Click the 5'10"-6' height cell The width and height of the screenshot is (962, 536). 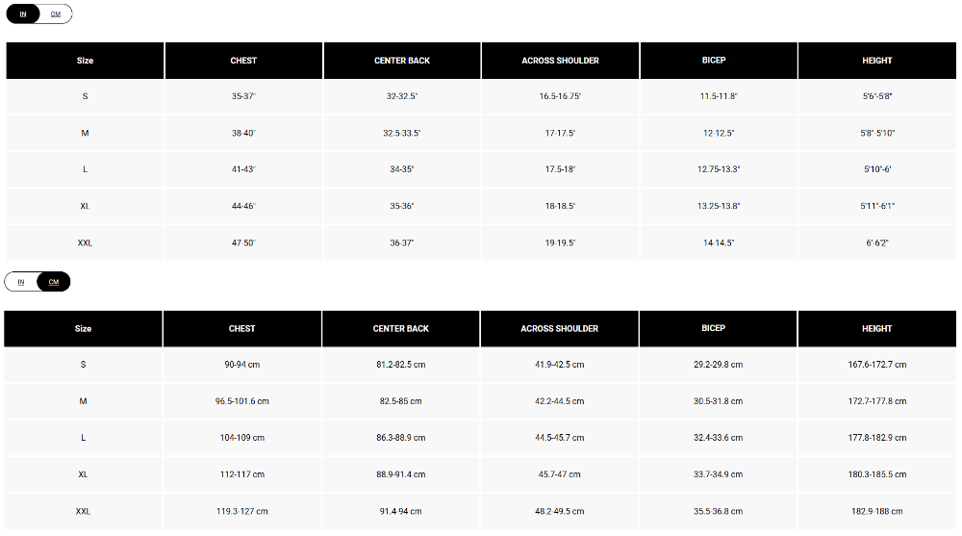pos(876,169)
